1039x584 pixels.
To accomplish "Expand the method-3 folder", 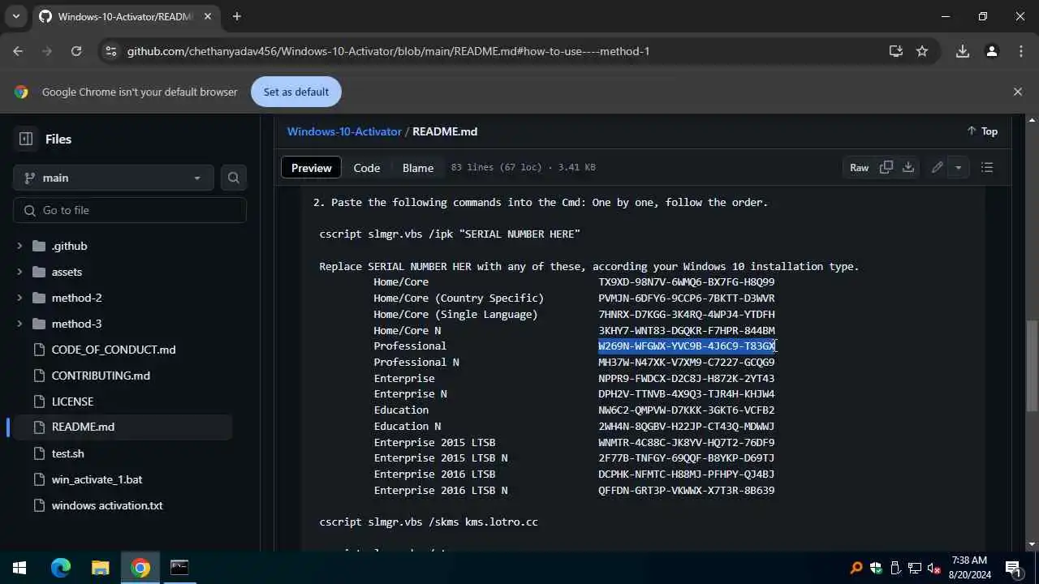I will (x=19, y=324).
